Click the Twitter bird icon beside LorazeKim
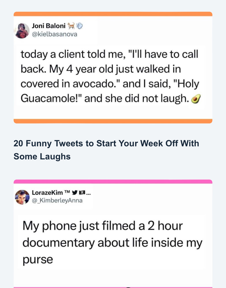Screen dimensions: 226x288 pos(74,193)
